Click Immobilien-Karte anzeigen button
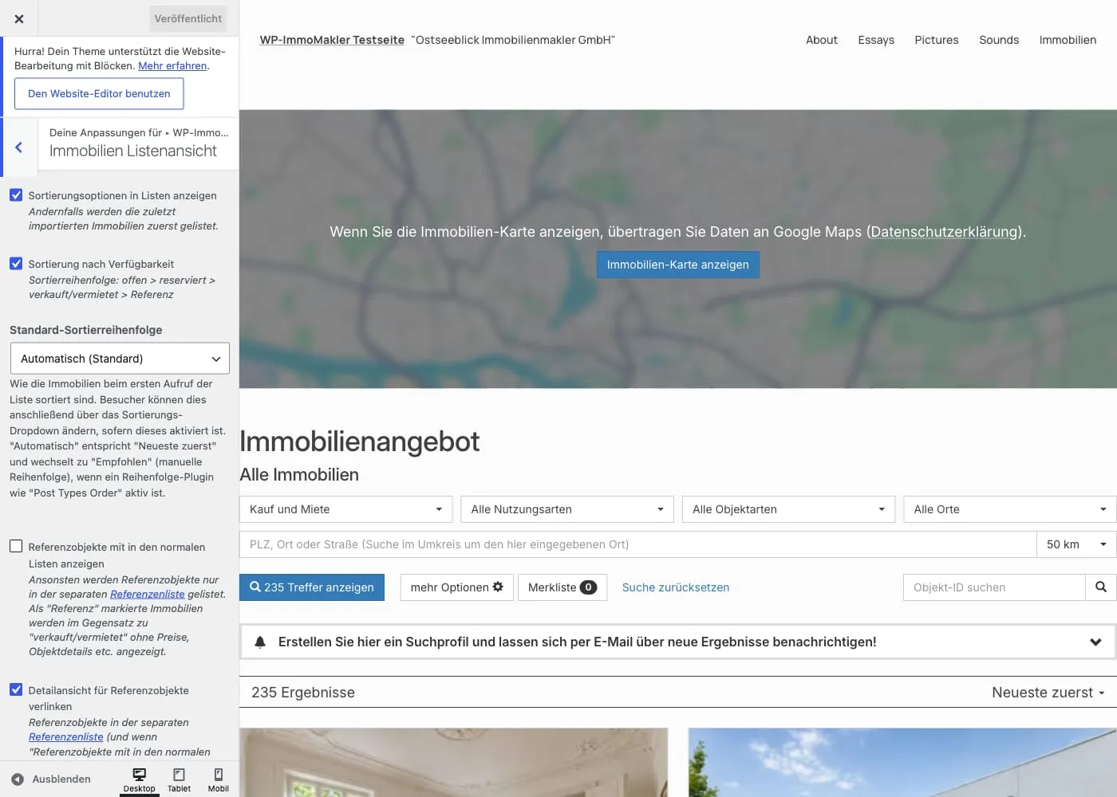This screenshot has width=1117, height=797. (x=678, y=265)
